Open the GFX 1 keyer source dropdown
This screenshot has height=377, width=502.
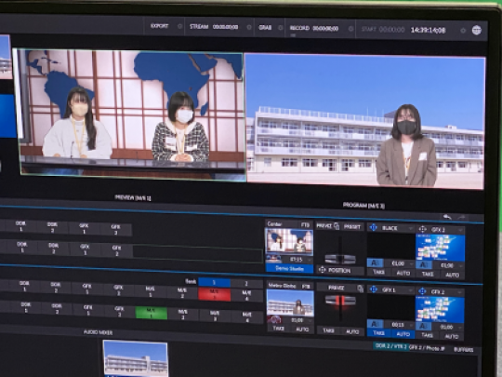point(410,290)
